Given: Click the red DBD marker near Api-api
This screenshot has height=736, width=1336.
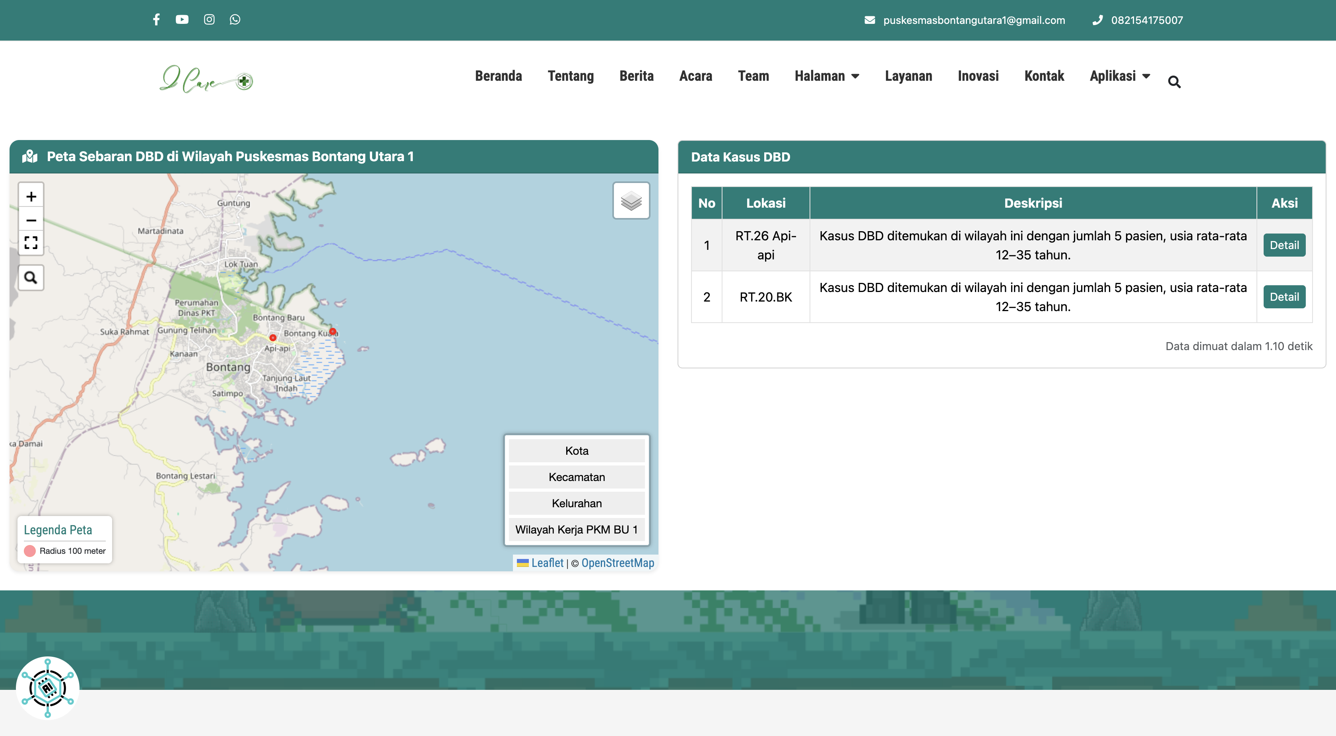Looking at the screenshot, I should (273, 338).
